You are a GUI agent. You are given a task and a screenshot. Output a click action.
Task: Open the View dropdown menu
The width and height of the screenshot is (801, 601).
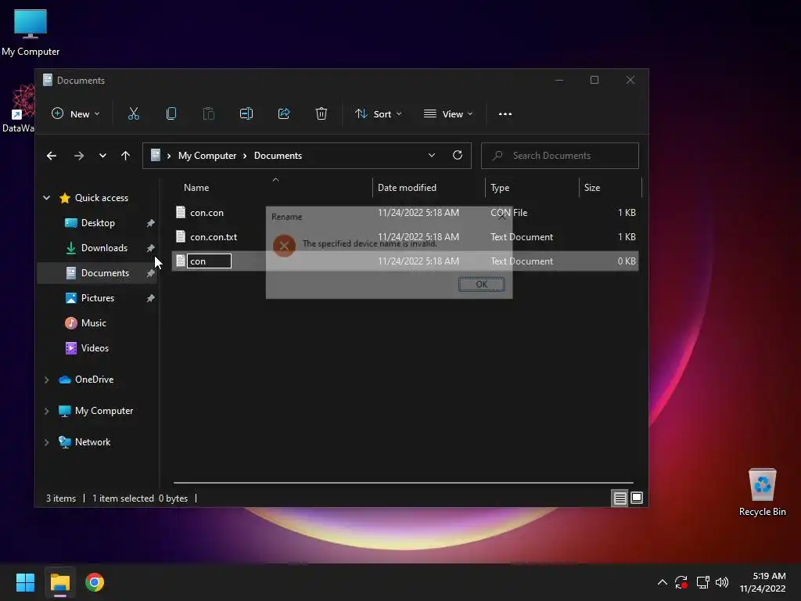point(448,113)
